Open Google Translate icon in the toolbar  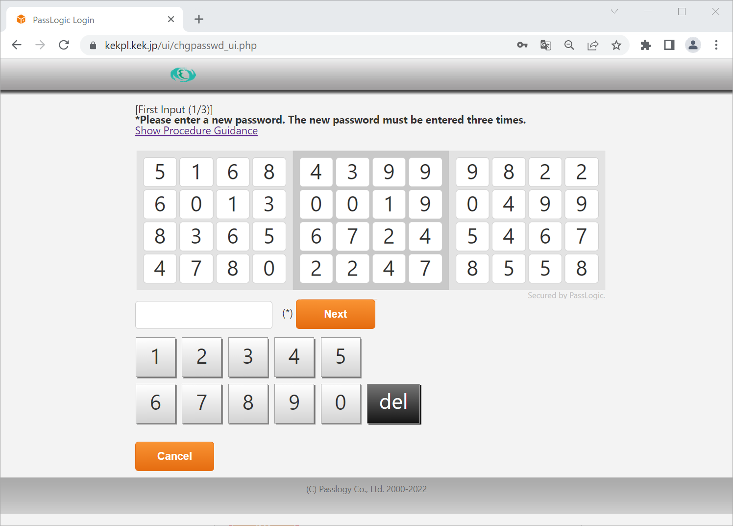[x=545, y=45]
